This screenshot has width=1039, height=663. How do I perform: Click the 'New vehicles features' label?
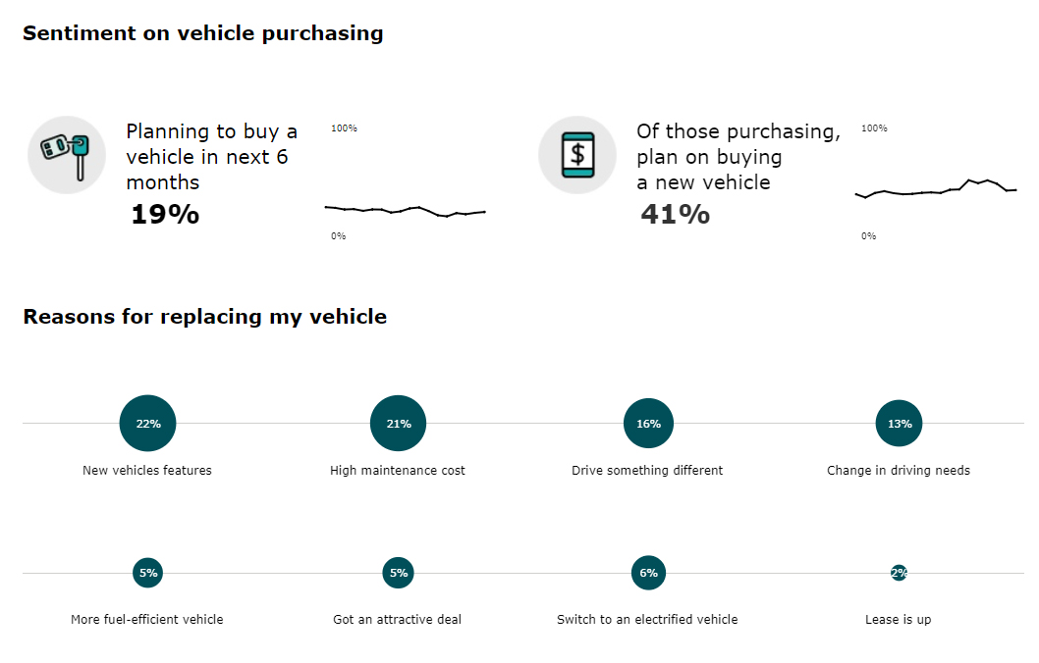[x=147, y=471]
